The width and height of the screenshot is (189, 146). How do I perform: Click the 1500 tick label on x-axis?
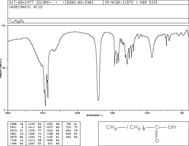click(112, 113)
